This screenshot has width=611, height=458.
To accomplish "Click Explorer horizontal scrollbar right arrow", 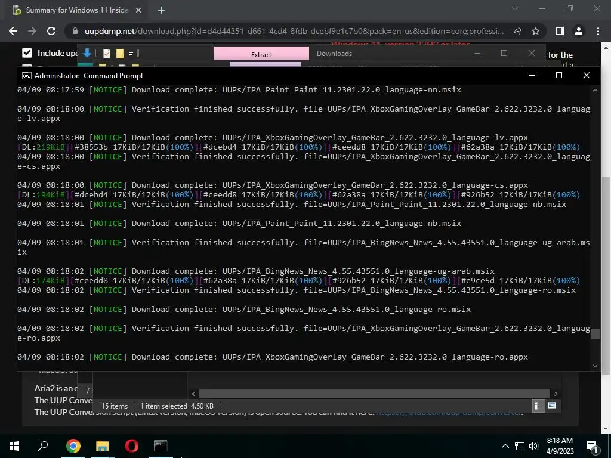I will coord(556,394).
